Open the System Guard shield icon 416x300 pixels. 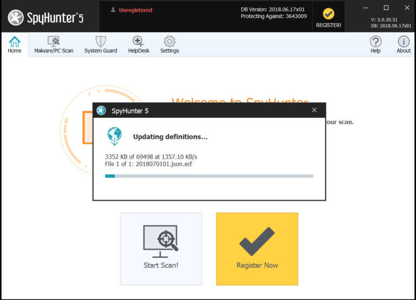[x=101, y=44]
